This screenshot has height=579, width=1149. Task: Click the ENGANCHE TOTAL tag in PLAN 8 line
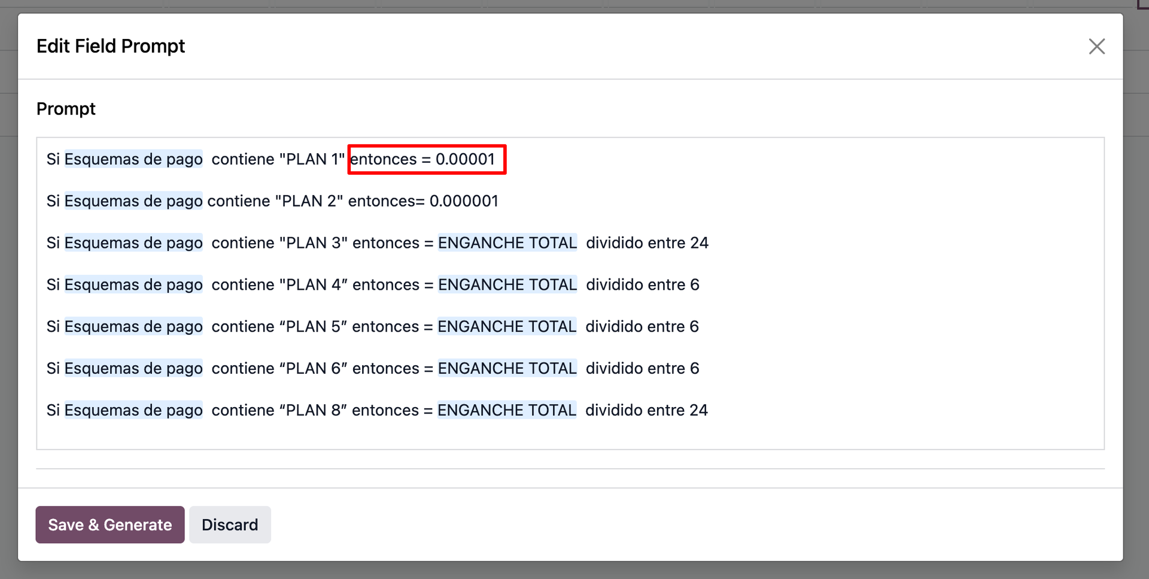(x=506, y=411)
